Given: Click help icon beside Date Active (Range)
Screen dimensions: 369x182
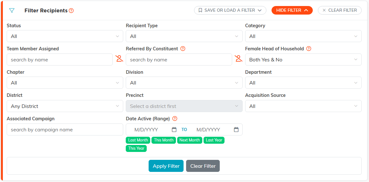Looking at the screenshot, I should point(175,119).
